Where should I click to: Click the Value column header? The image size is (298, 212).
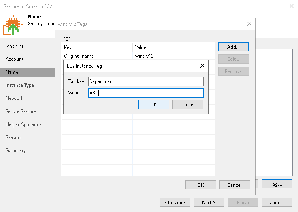(x=168, y=47)
